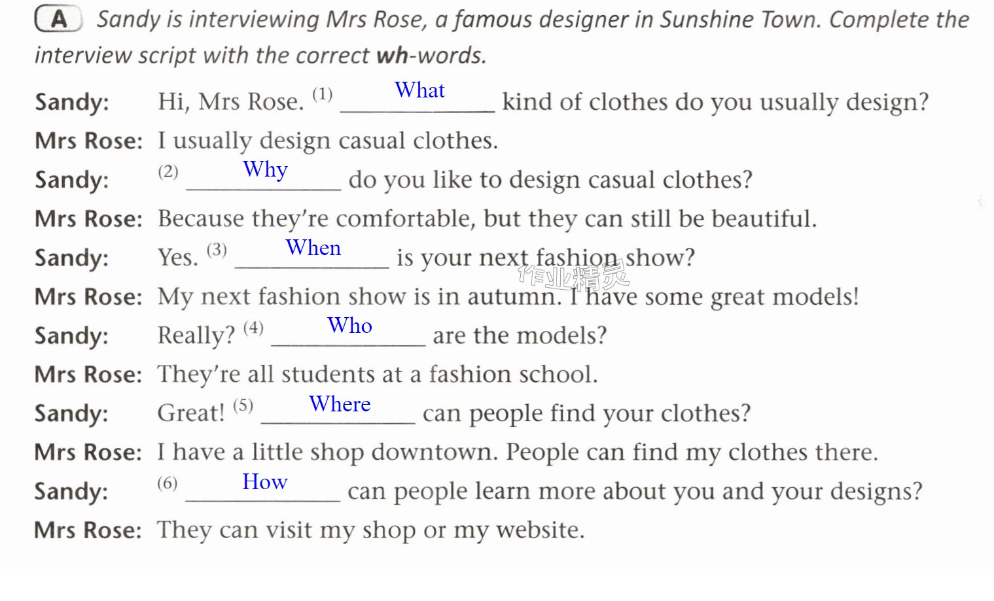The image size is (994, 601).
Task: Click the answer 'When' in blank 3
Action: point(313,248)
